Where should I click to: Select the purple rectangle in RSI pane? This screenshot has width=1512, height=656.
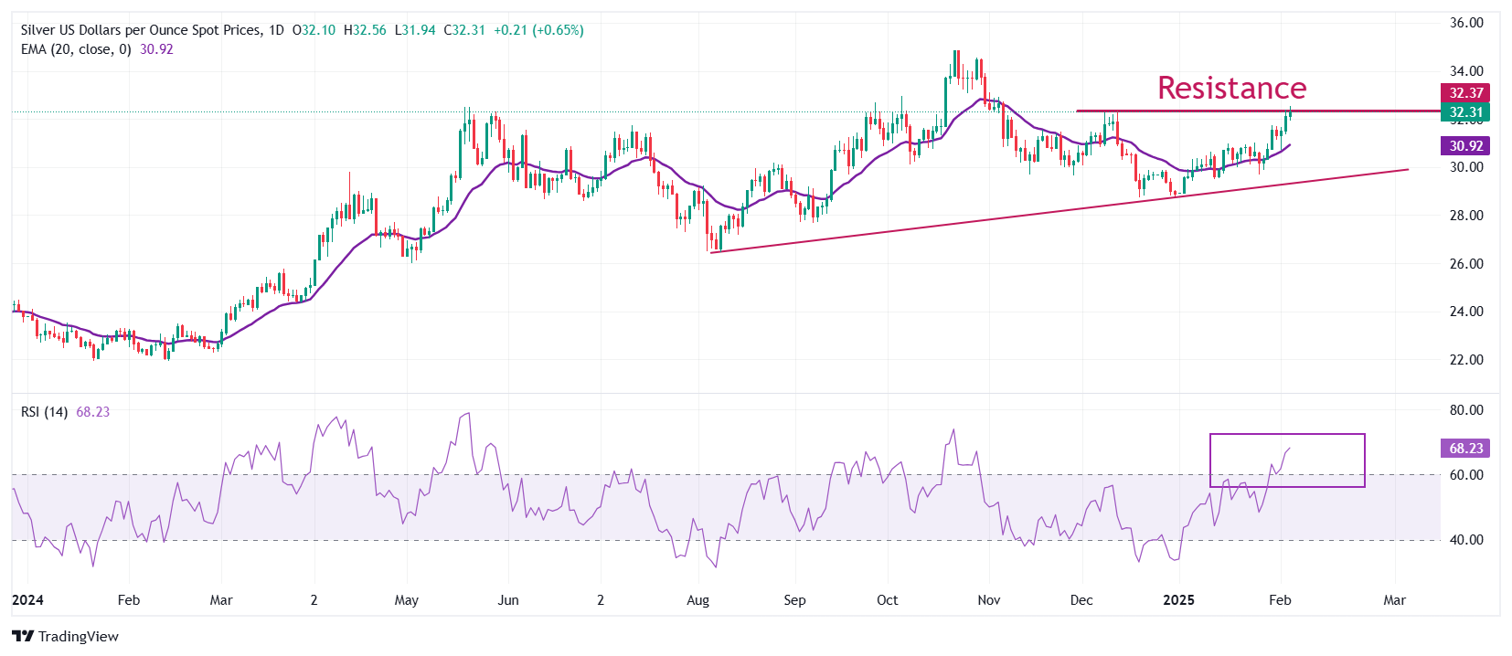1287,435
